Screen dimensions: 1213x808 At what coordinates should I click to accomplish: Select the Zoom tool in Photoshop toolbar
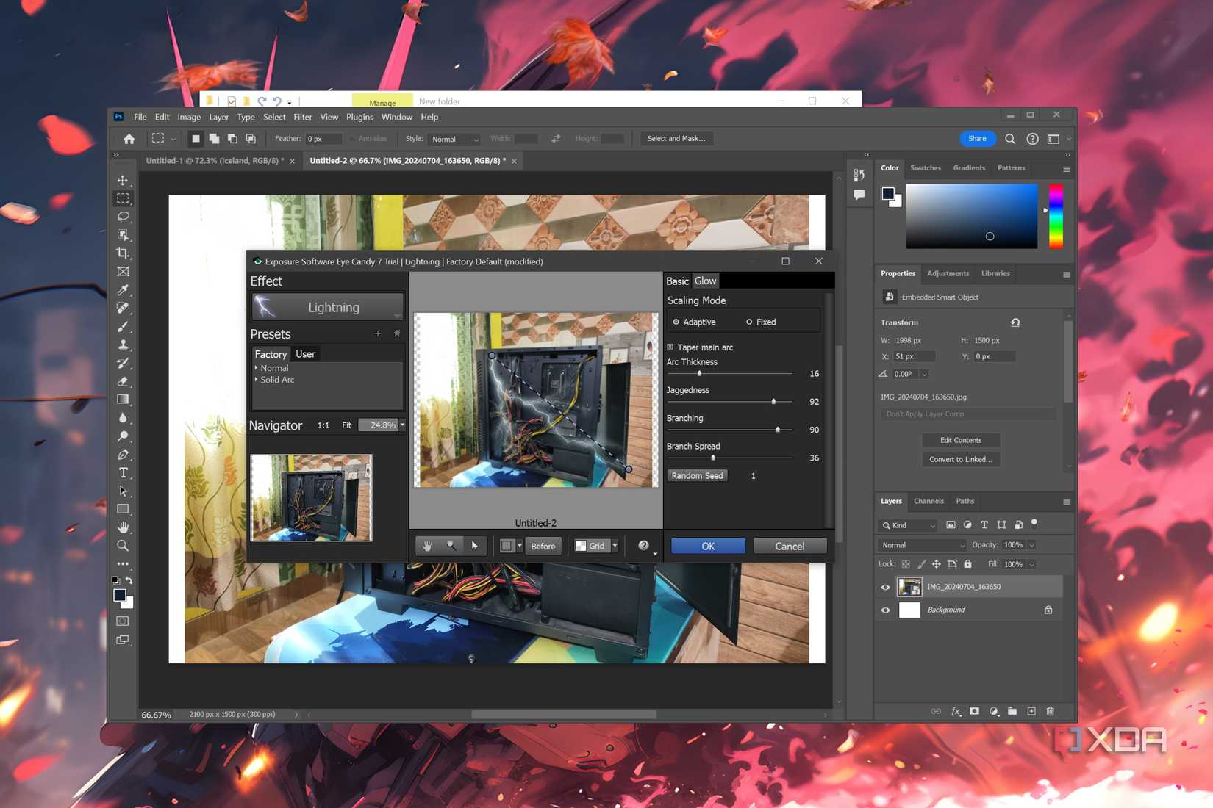tap(123, 546)
